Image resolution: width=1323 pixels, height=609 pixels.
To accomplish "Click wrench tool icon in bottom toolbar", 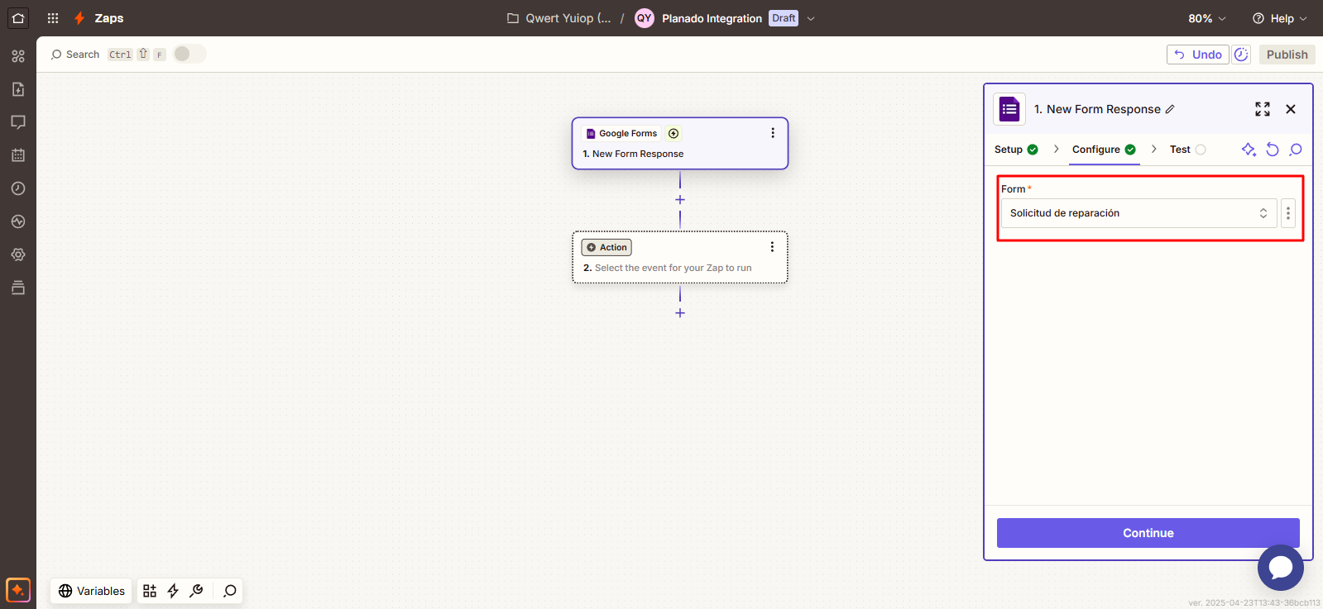I will click(196, 591).
